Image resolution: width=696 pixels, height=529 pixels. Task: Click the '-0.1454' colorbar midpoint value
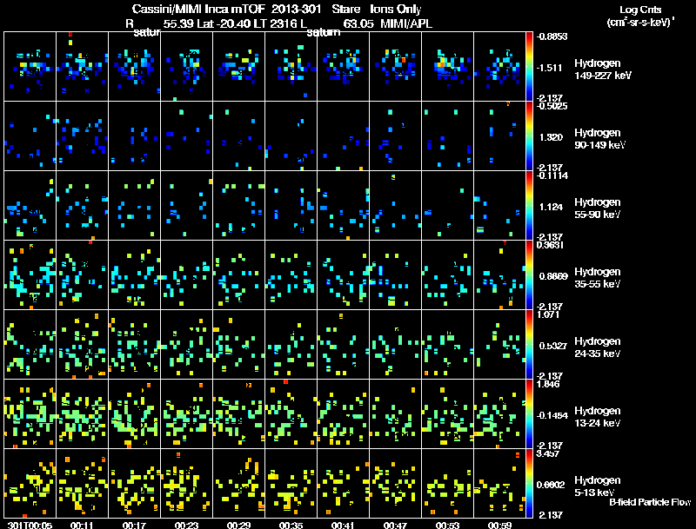coord(552,415)
